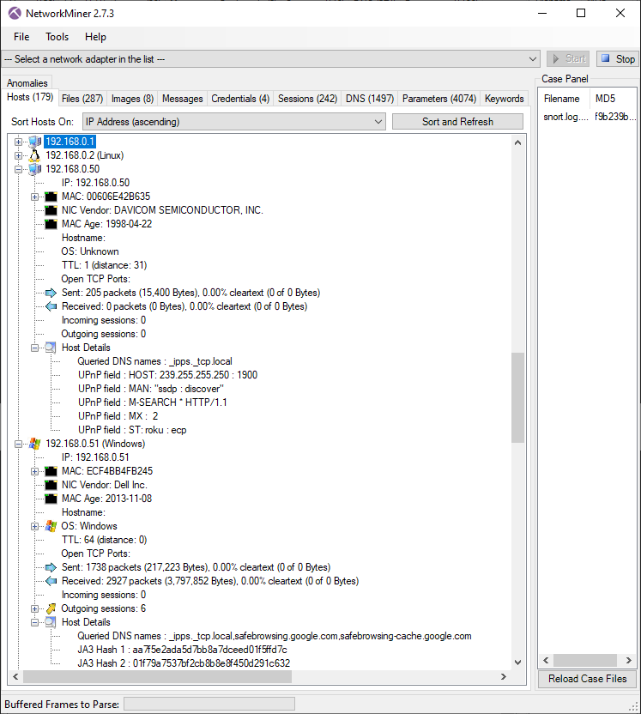Select the TTL: 1 (distance: 31) row
The height and width of the screenshot is (714, 641).
(x=104, y=265)
